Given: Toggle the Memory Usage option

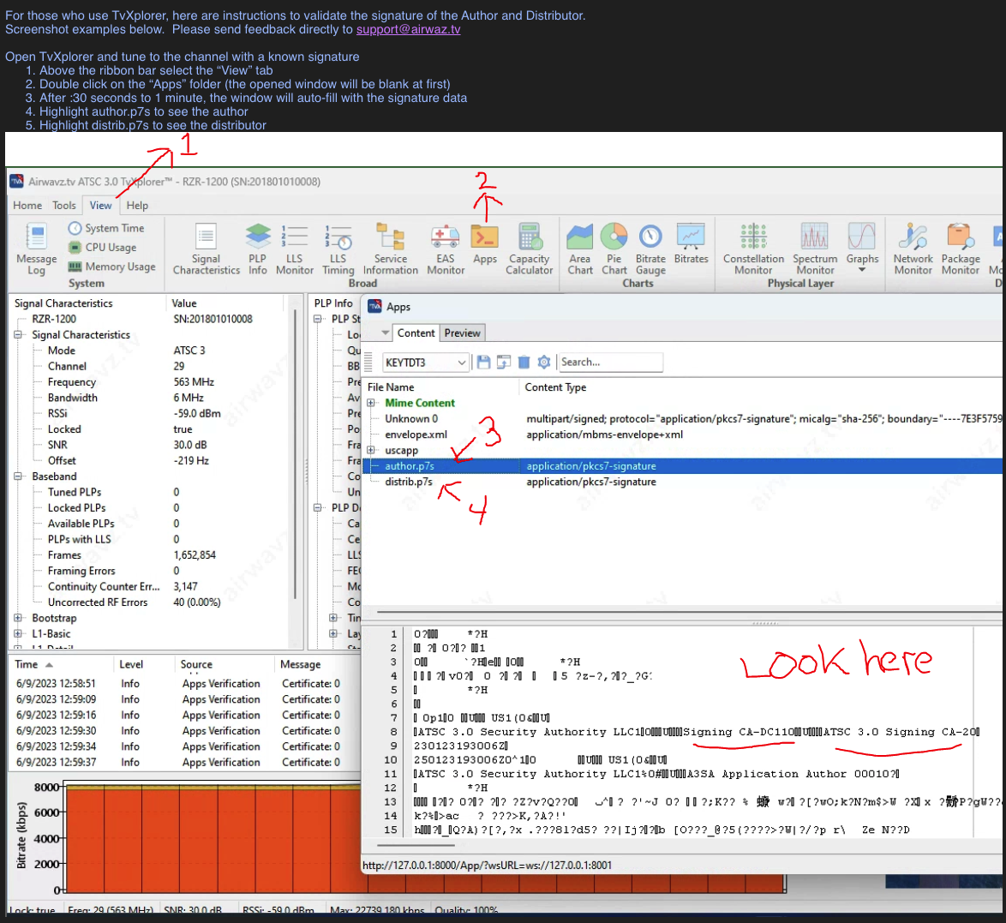Looking at the screenshot, I should [112, 267].
